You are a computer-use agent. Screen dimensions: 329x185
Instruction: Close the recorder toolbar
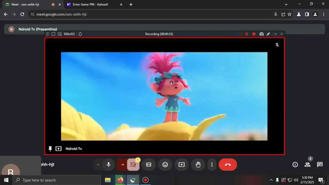pyautogui.click(x=282, y=34)
